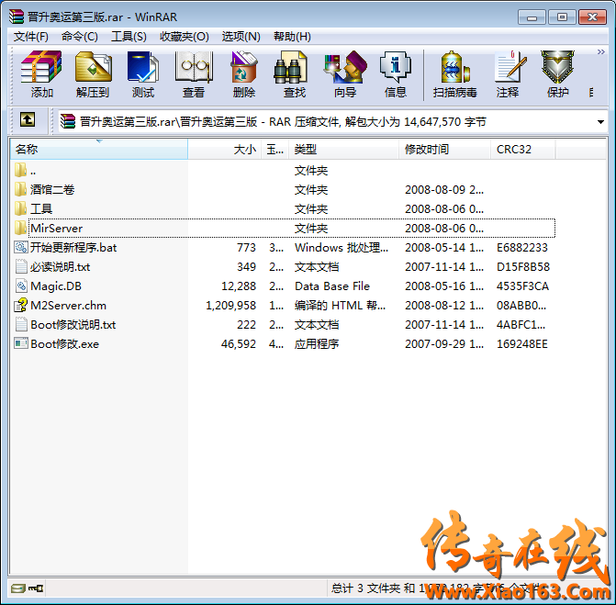The height and width of the screenshot is (605, 616).
Task: Select the parent folder '..' row
Action: (x=283, y=171)
